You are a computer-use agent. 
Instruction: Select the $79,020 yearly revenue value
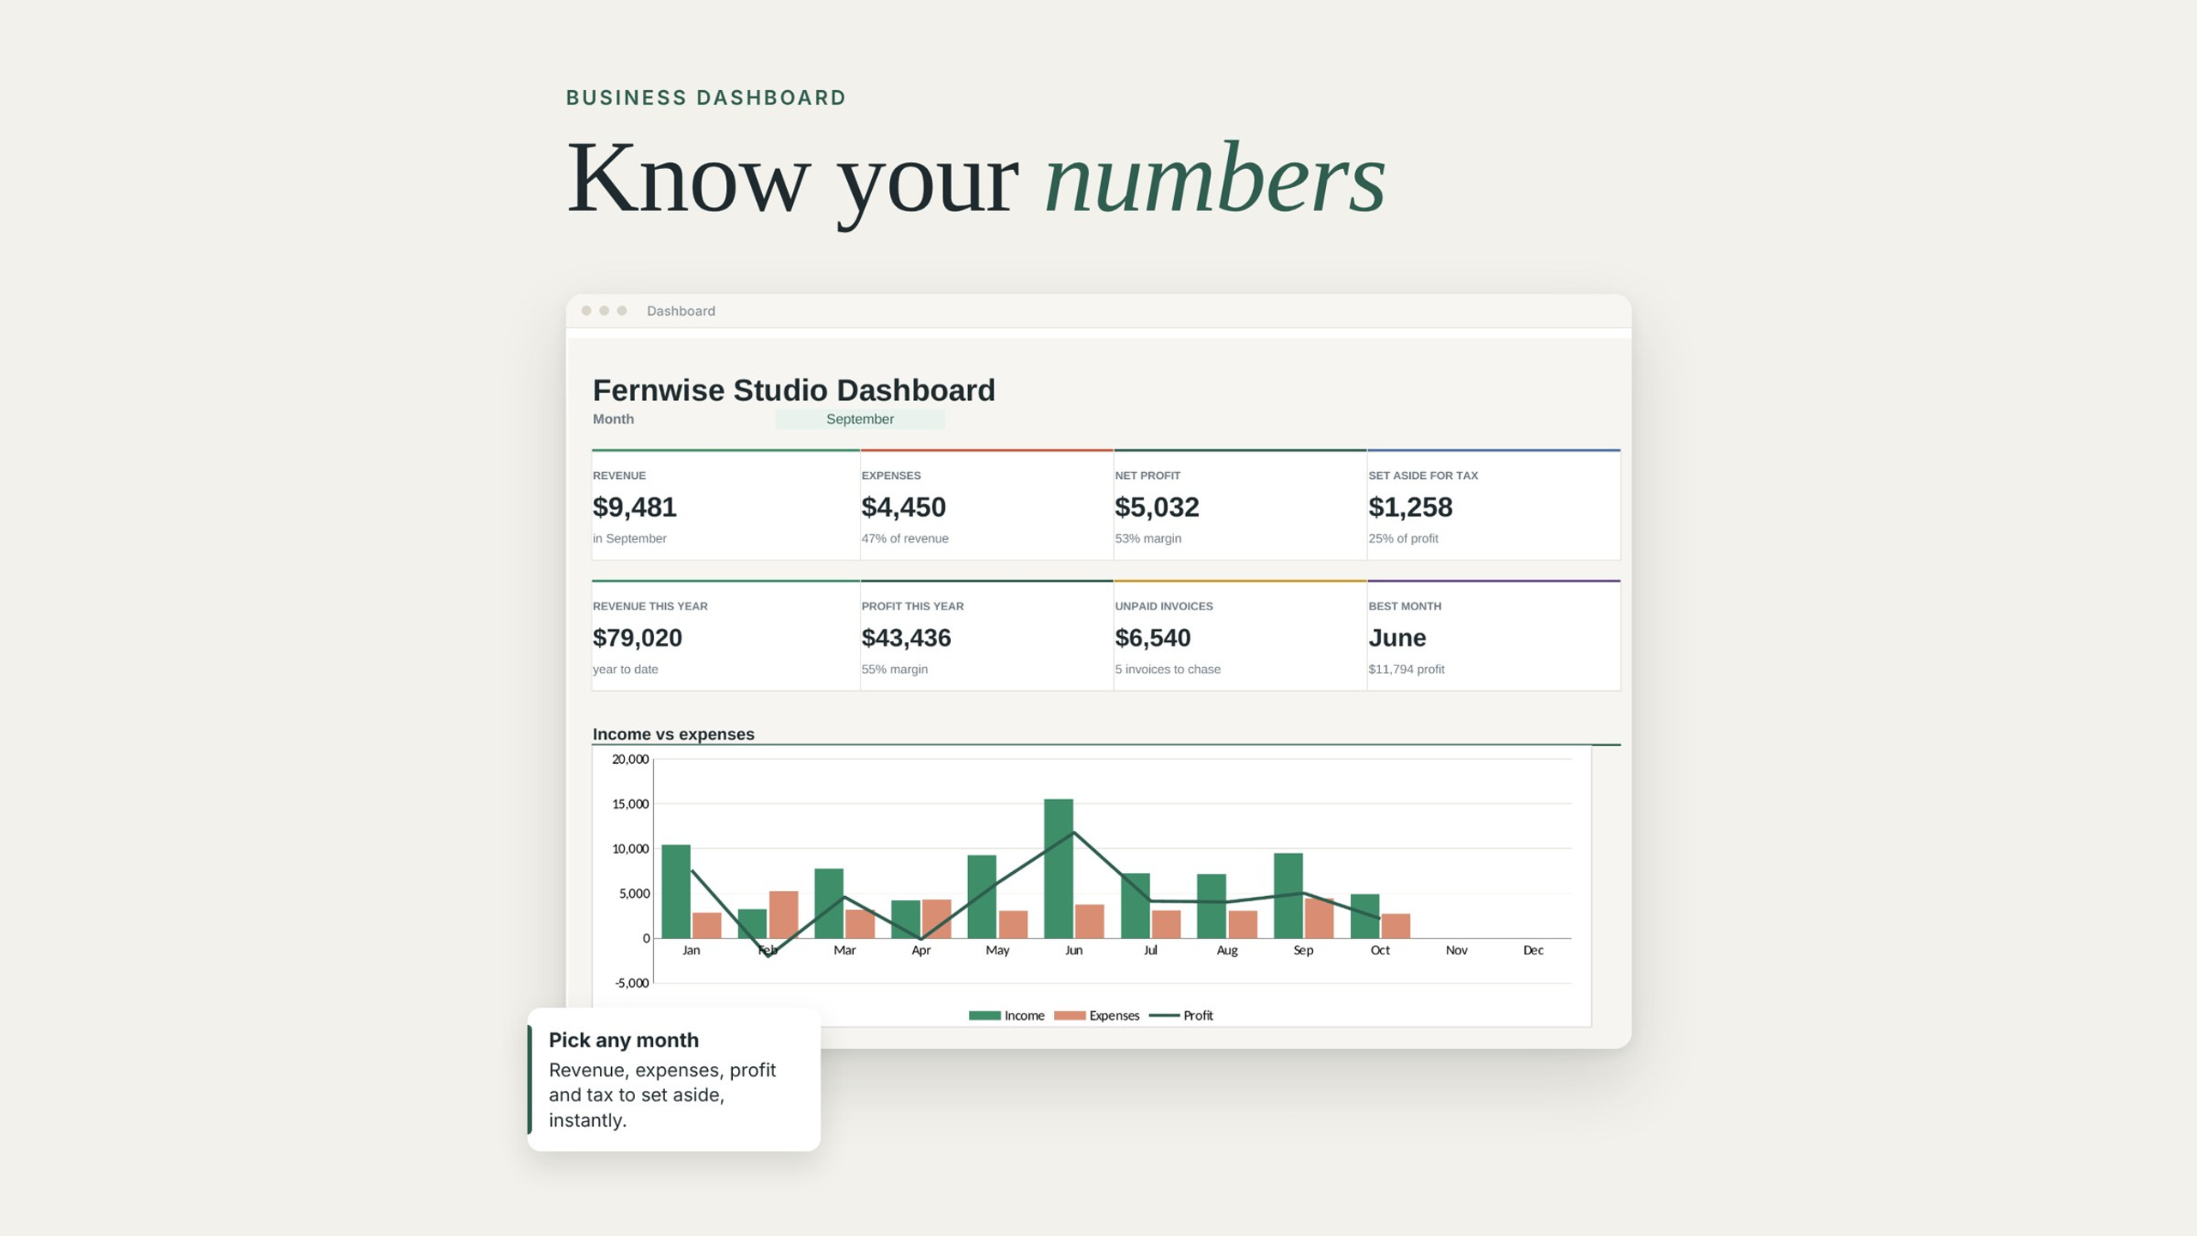click(x=637, y=638)
